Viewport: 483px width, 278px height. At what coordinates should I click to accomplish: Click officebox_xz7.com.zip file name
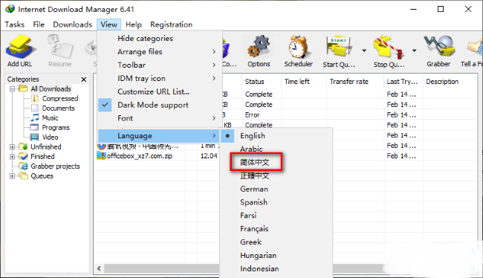click(x=140, y=156)
